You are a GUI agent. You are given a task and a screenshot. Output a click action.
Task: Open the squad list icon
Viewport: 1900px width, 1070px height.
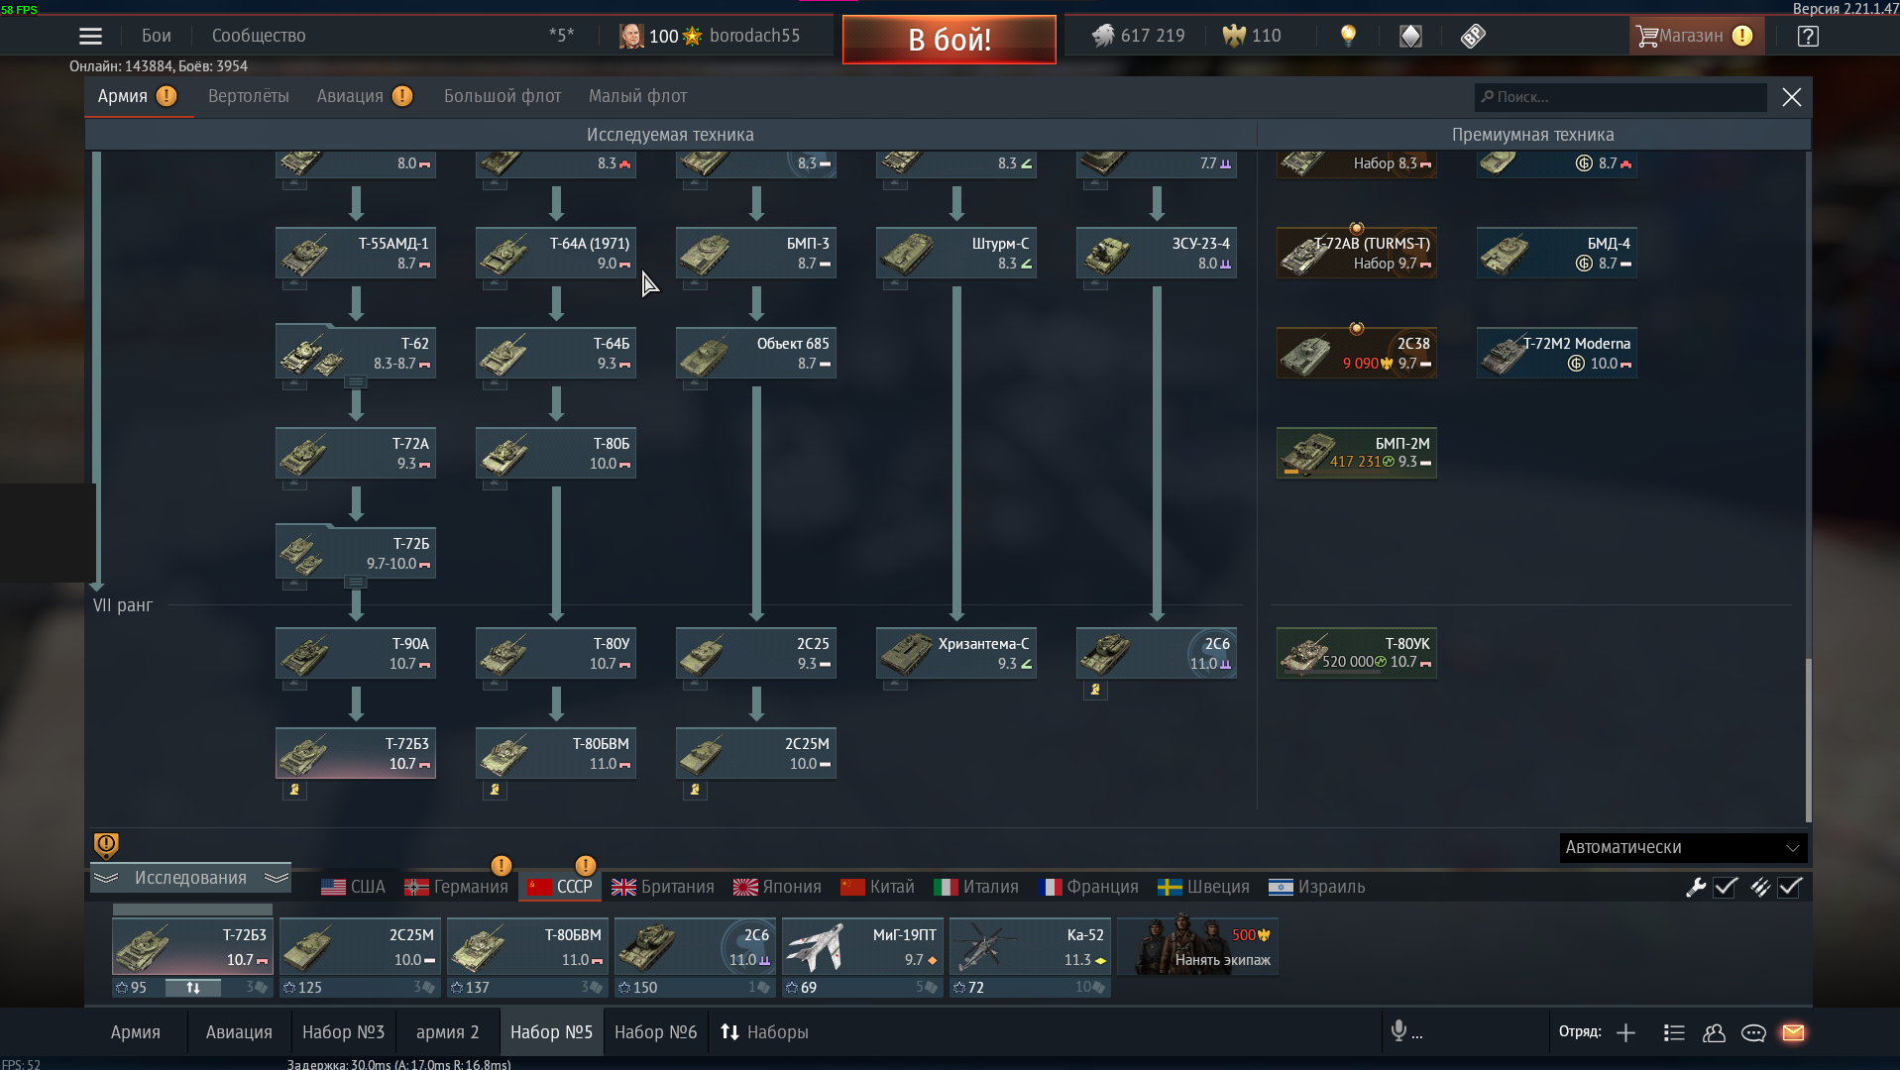click(1674, 1032)
